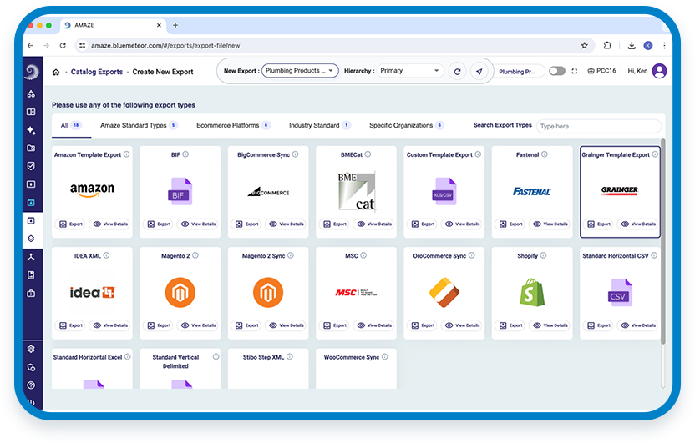Show info icon next to MSC

363,255
